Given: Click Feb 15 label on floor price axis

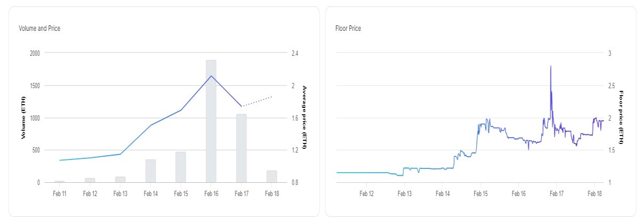Looking at the screenshot, I should click(481, 194).
